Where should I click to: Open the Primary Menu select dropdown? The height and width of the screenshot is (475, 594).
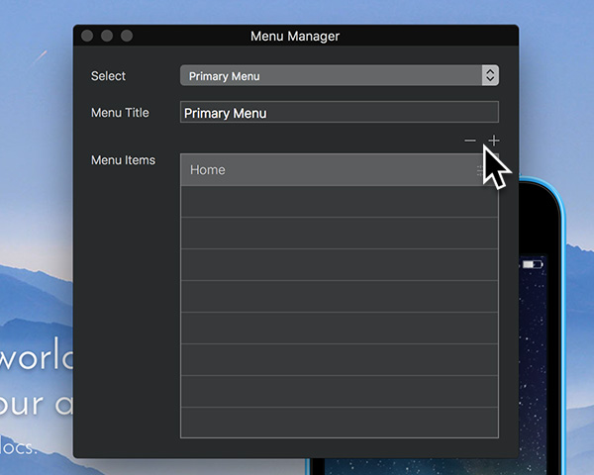point(340,75)
